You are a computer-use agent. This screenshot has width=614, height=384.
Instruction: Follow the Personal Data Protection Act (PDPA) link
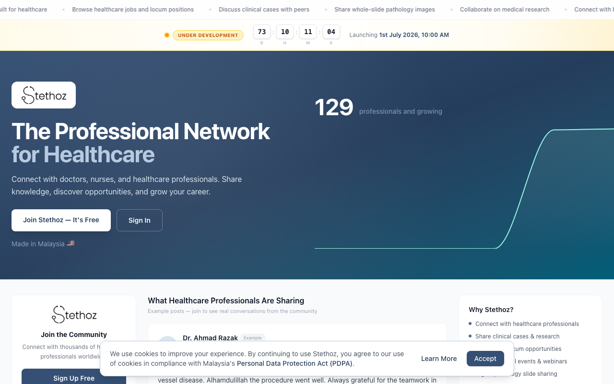click(x=295, y=363)
